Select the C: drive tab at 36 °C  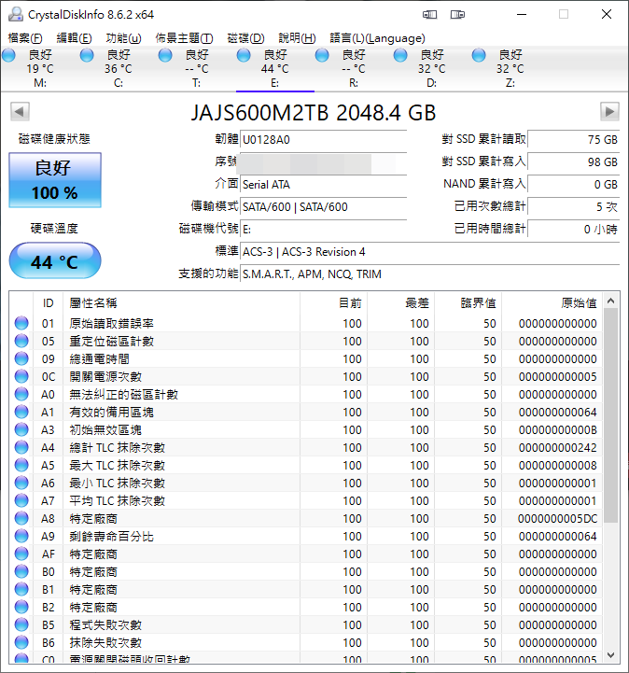pos(119,69)
